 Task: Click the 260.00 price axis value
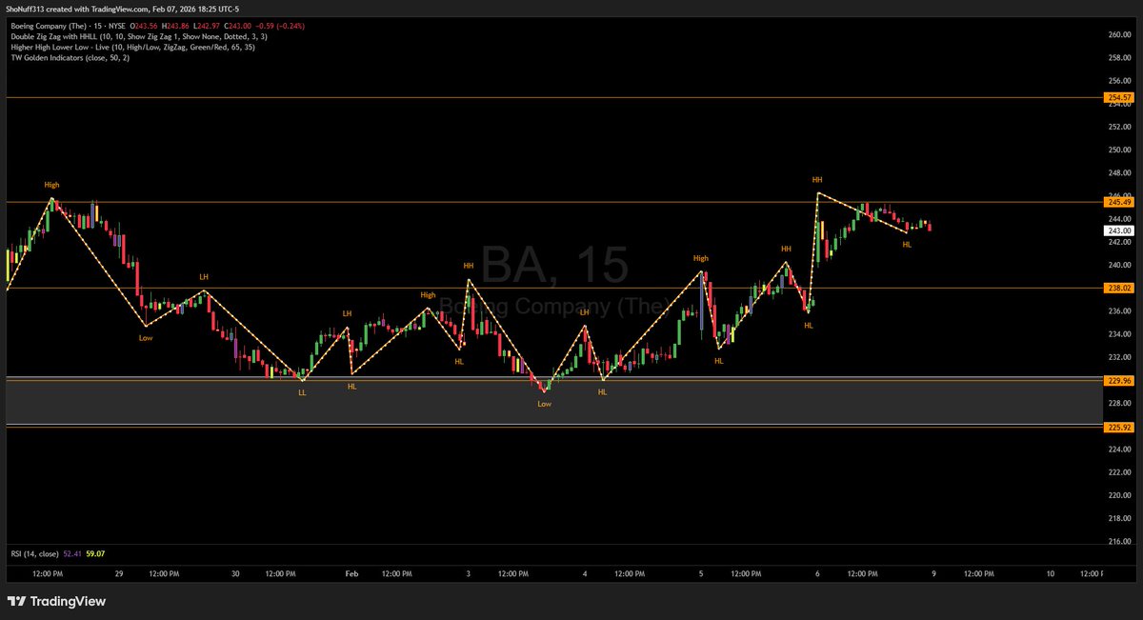[1119, 34]
